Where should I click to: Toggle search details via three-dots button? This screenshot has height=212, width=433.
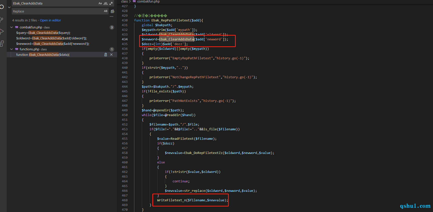112,16
